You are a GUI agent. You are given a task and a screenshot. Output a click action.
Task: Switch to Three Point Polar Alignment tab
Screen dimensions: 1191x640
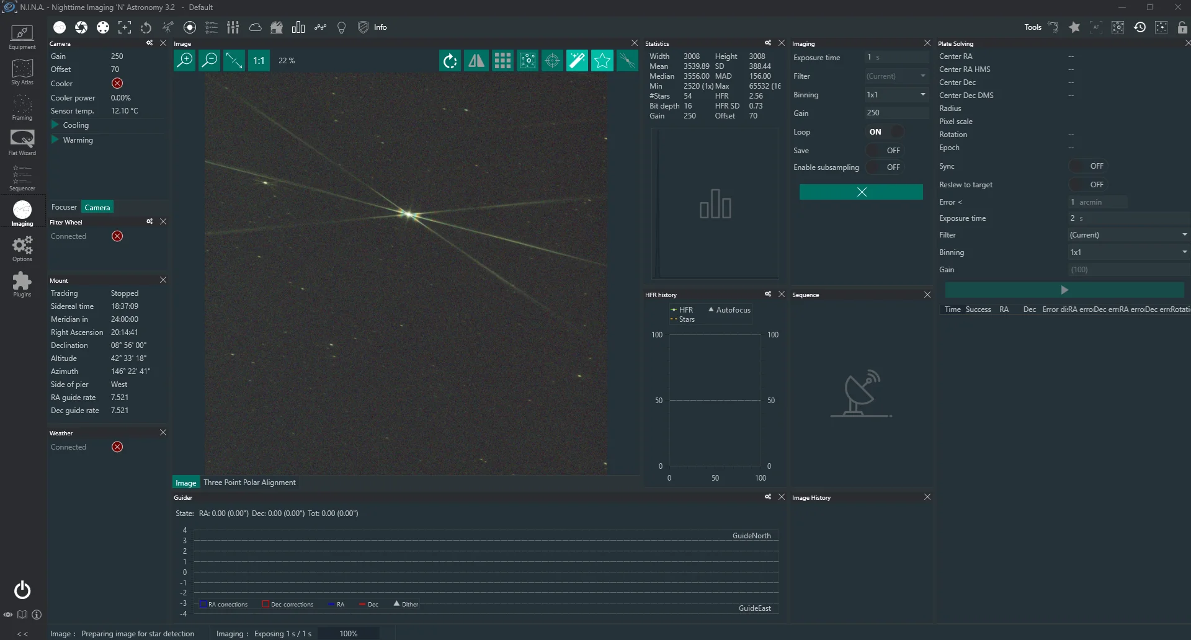click(x=249, y=482)
